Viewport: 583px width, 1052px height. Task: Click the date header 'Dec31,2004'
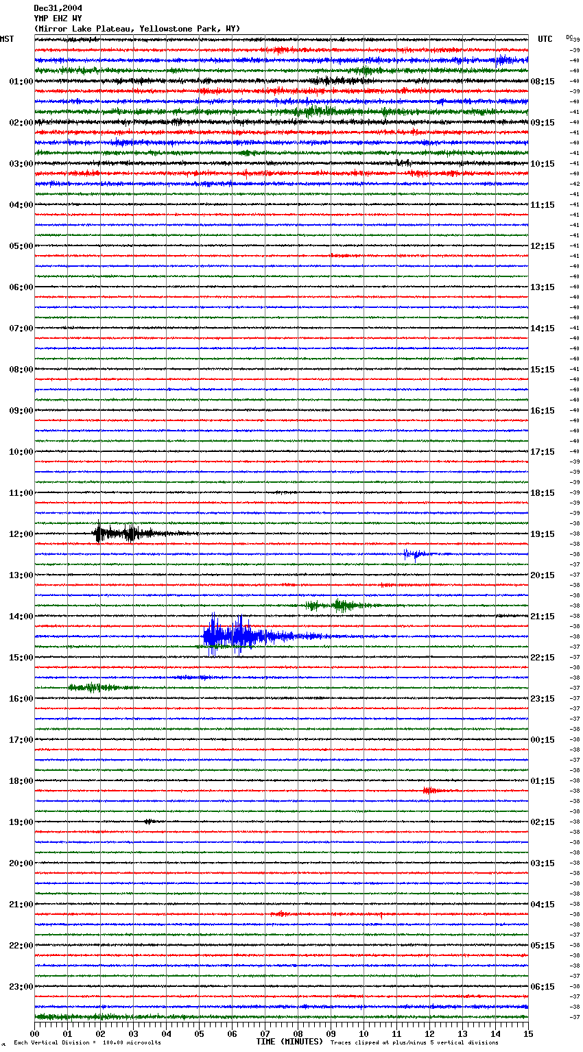58,8
